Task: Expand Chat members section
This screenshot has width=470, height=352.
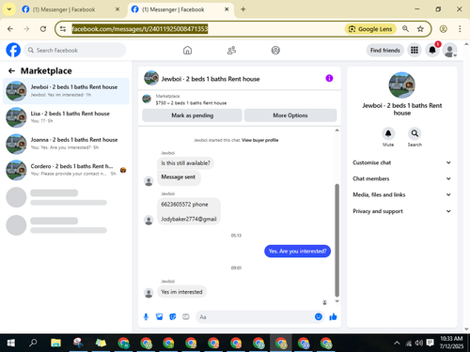Action: coord(402,178)
